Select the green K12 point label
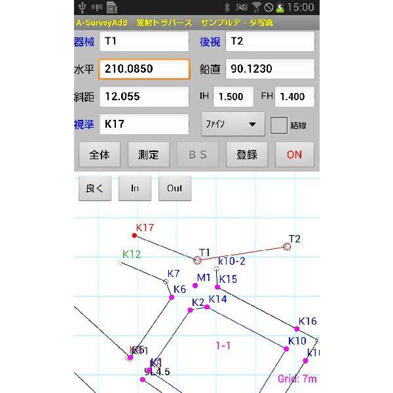Viewport: 393px width, 393px height. (x=132, y=254)
